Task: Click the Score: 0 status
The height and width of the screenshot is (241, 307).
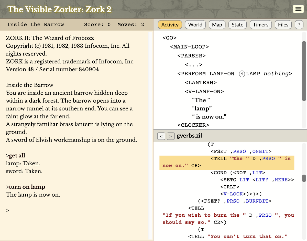Action: [x=97, y=25]
